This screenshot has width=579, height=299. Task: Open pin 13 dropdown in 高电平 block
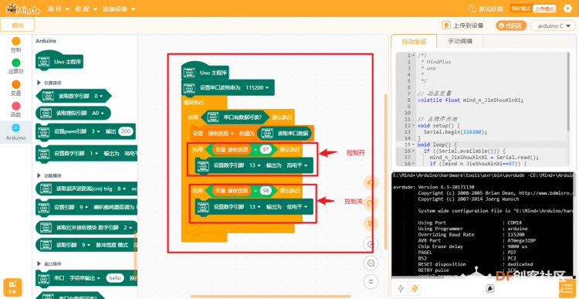pyautogui.click(x=255, y=165)
